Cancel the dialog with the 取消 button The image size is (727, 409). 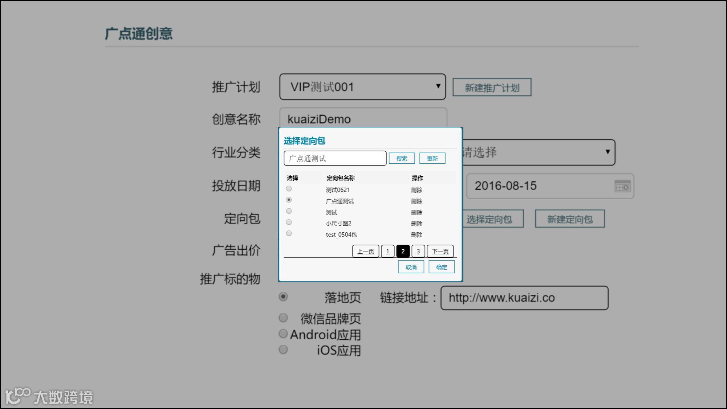click(x=411, y=267)
